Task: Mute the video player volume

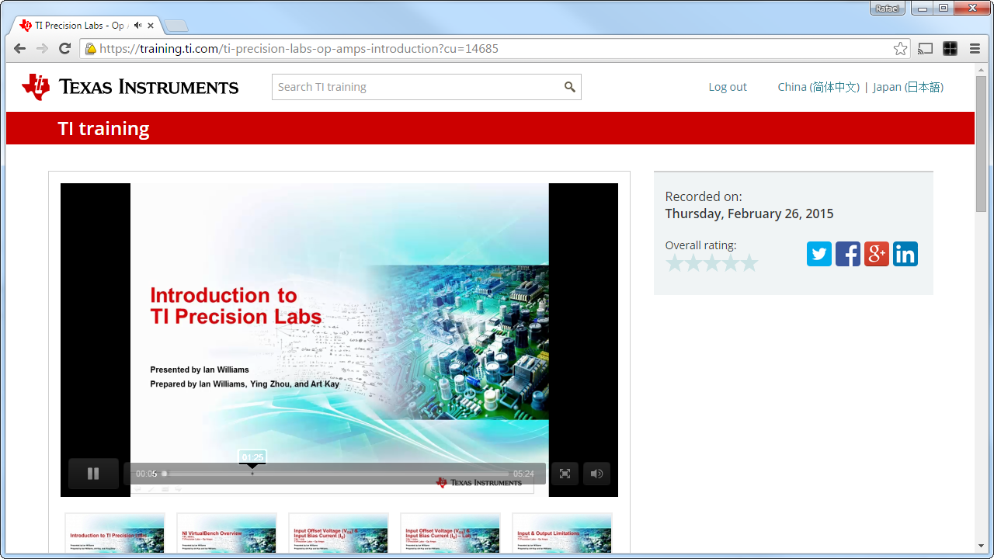Action: click(596, 474)
